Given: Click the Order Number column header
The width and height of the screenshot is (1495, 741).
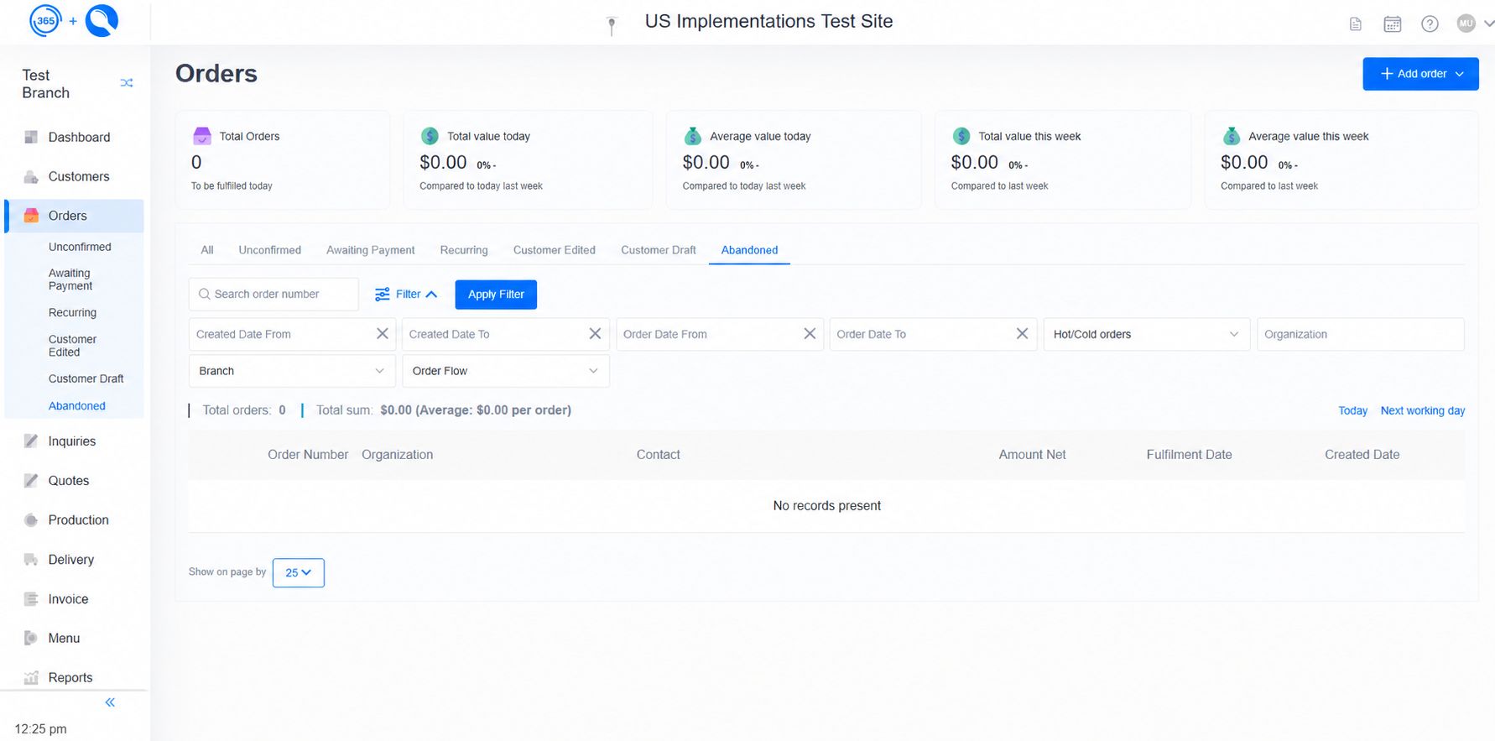Looking at the screenshot, I should click(308, 455).
